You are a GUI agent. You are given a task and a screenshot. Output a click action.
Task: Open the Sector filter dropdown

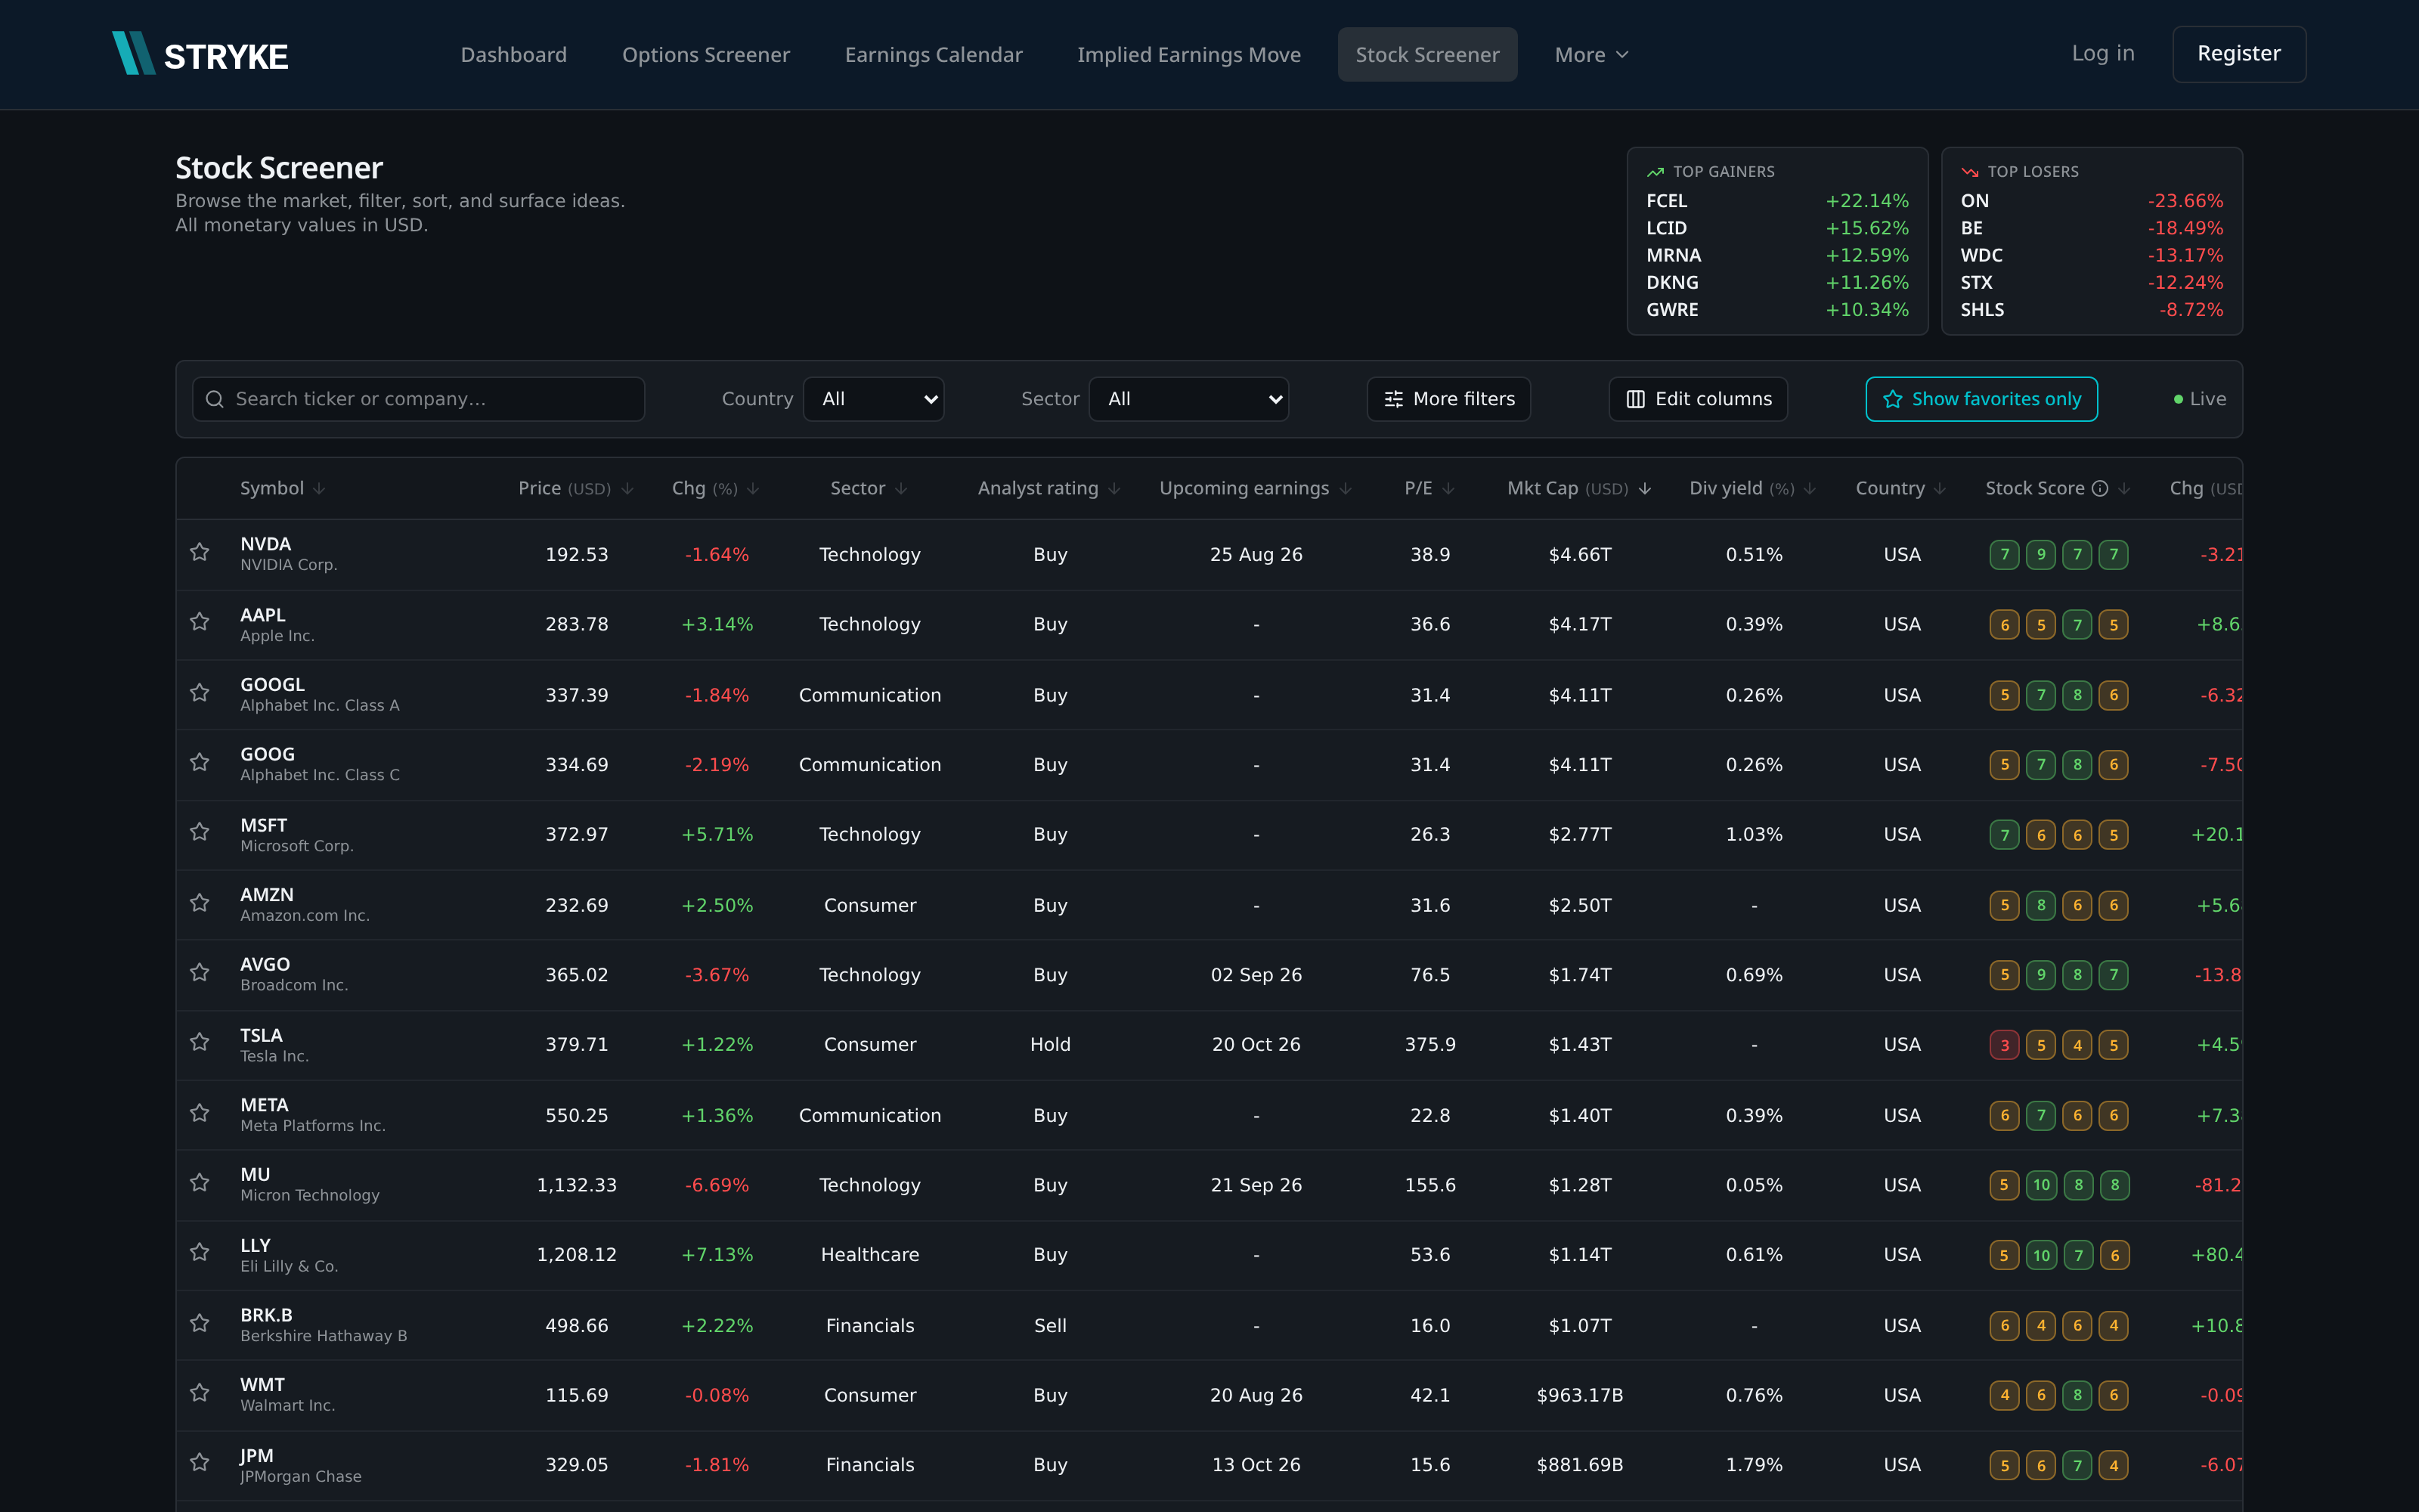pos(1188,399)
